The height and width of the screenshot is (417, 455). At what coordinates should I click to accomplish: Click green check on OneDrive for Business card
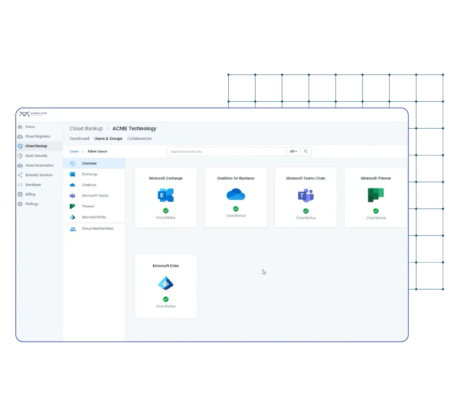[x=236, y=209]
